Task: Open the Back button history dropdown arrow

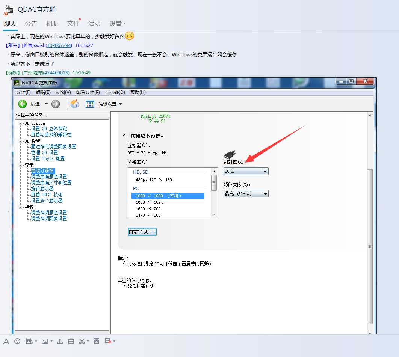Action: coord(47,104)
